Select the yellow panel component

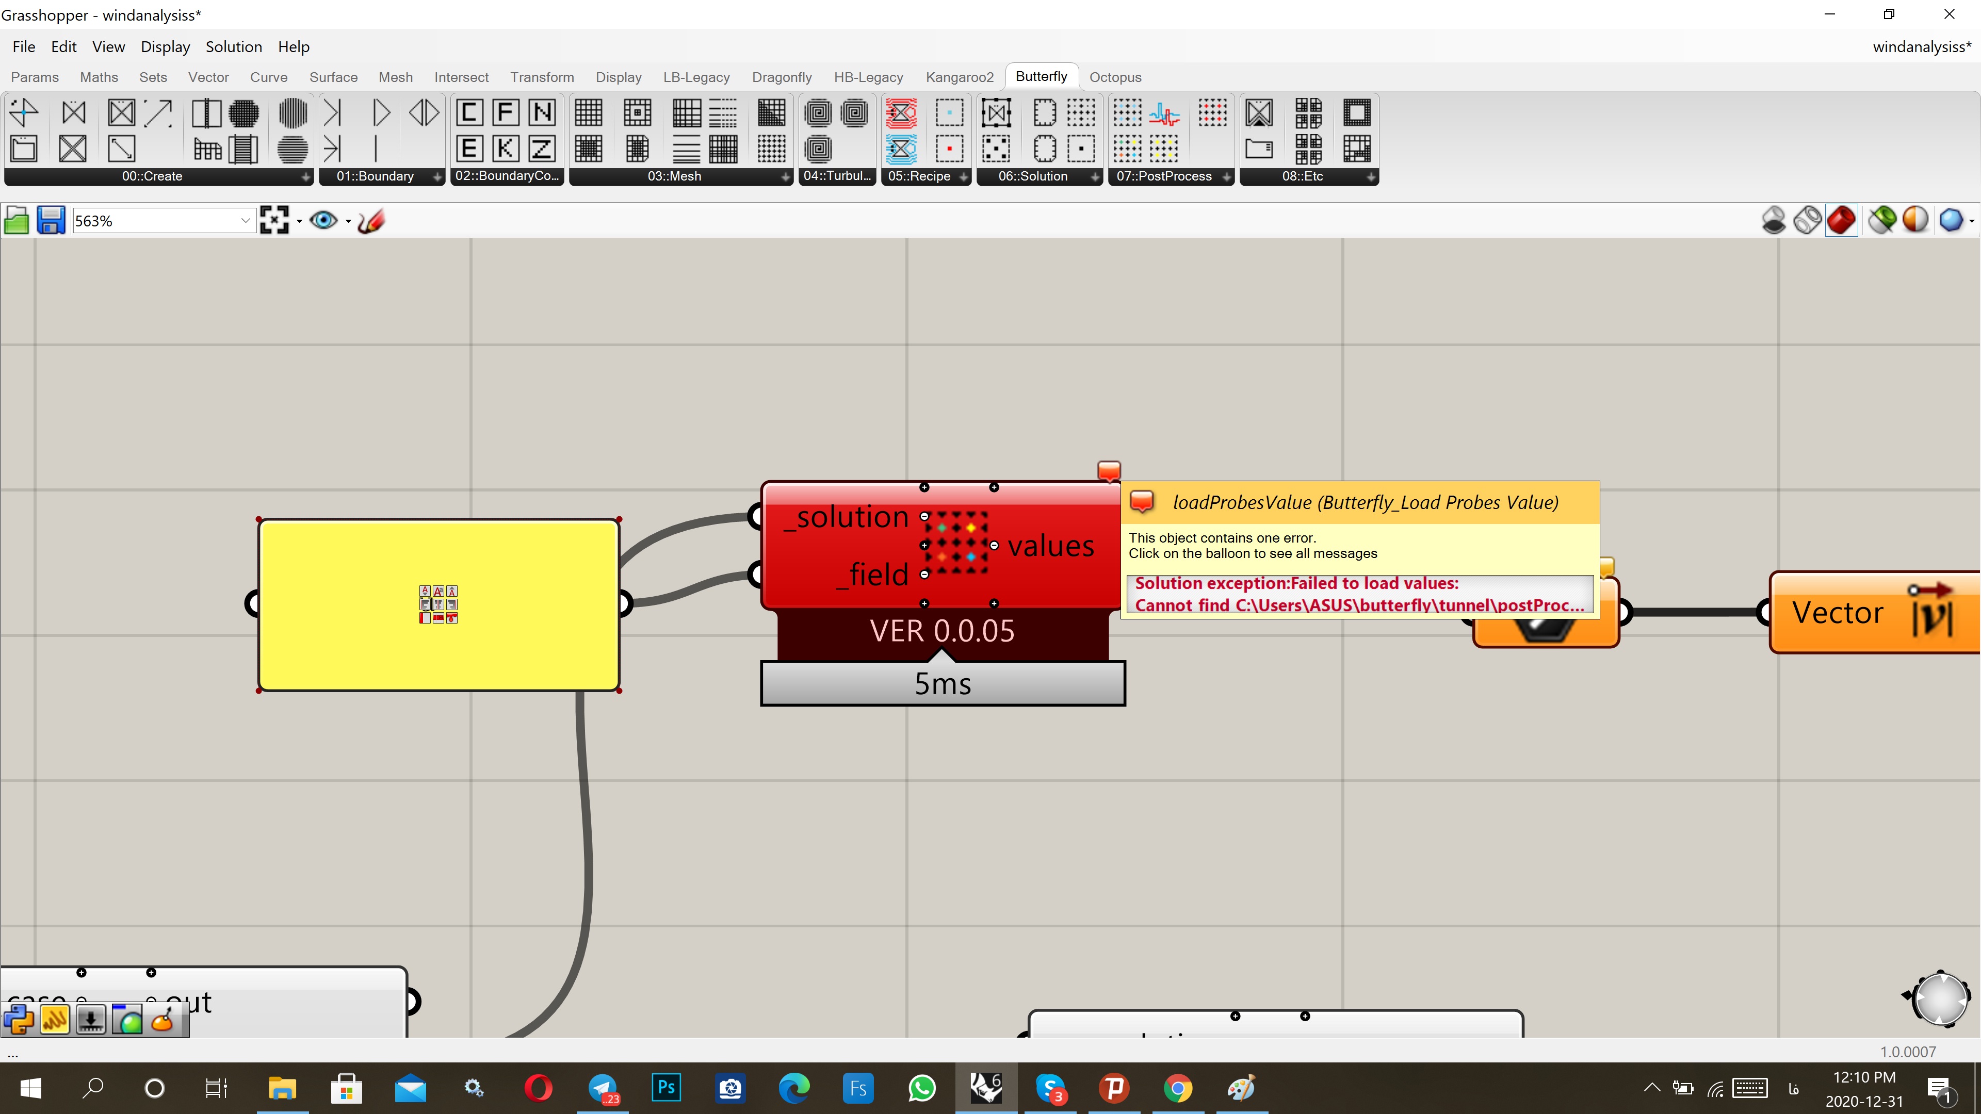tap(439, 605)
